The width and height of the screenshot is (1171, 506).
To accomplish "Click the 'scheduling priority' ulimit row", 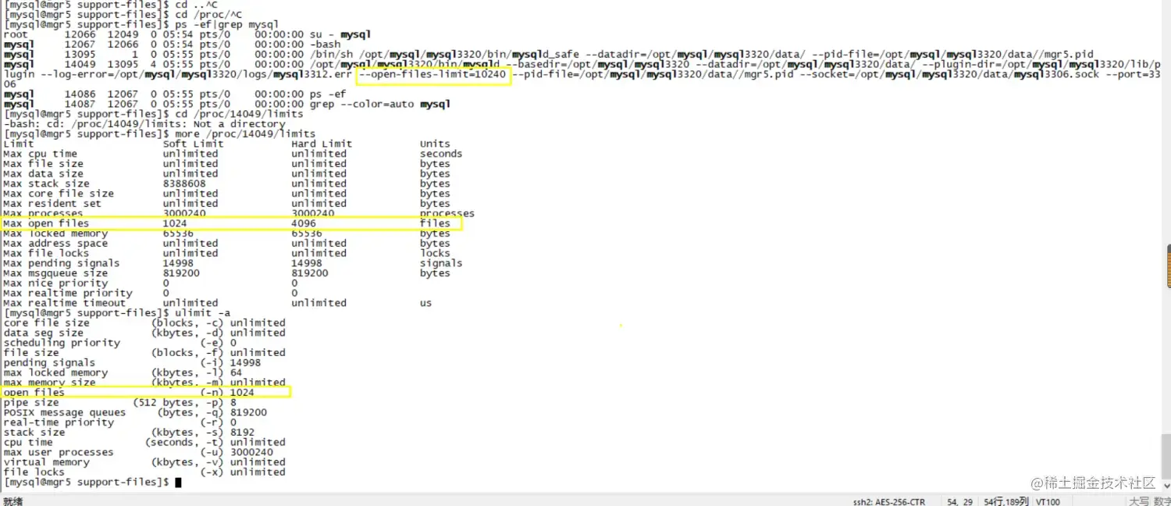I will click(119, 343).
